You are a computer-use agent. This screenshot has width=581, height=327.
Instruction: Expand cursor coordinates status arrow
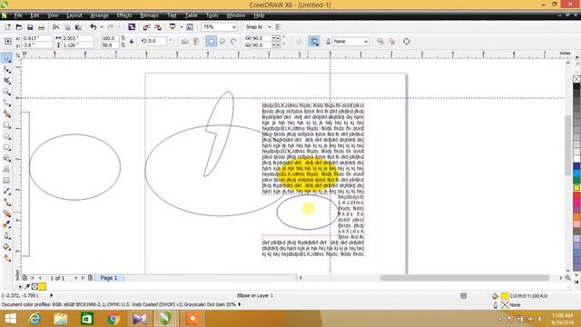52,295
